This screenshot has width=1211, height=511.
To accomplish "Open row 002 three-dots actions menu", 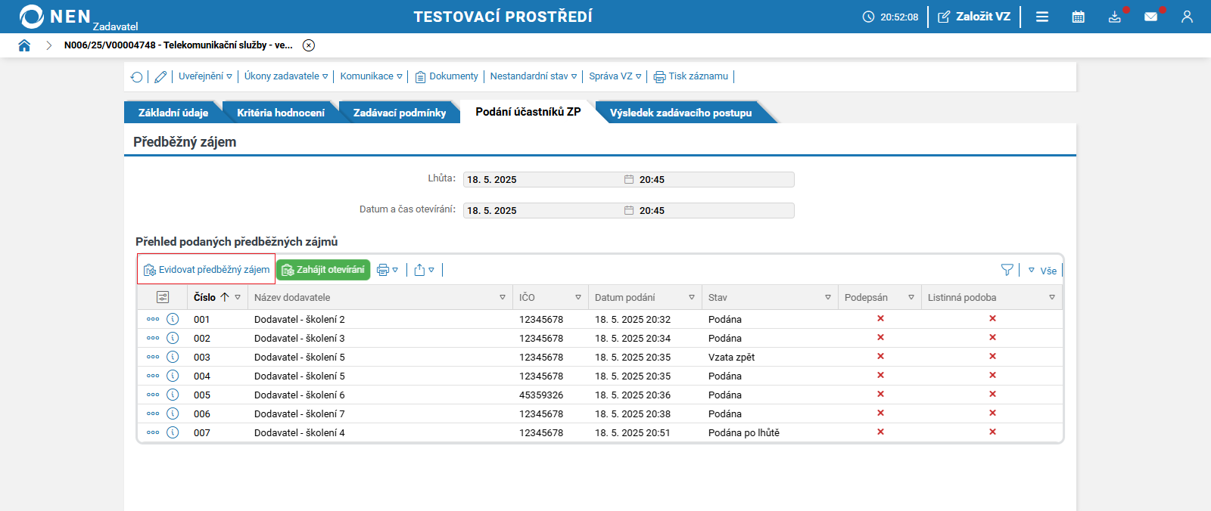I will [153, 338].
